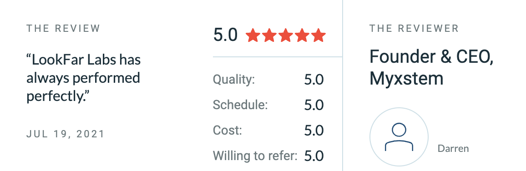Click the second red rating star
The height and width of the screenshot is (171, 526).
tap(269, 35)
